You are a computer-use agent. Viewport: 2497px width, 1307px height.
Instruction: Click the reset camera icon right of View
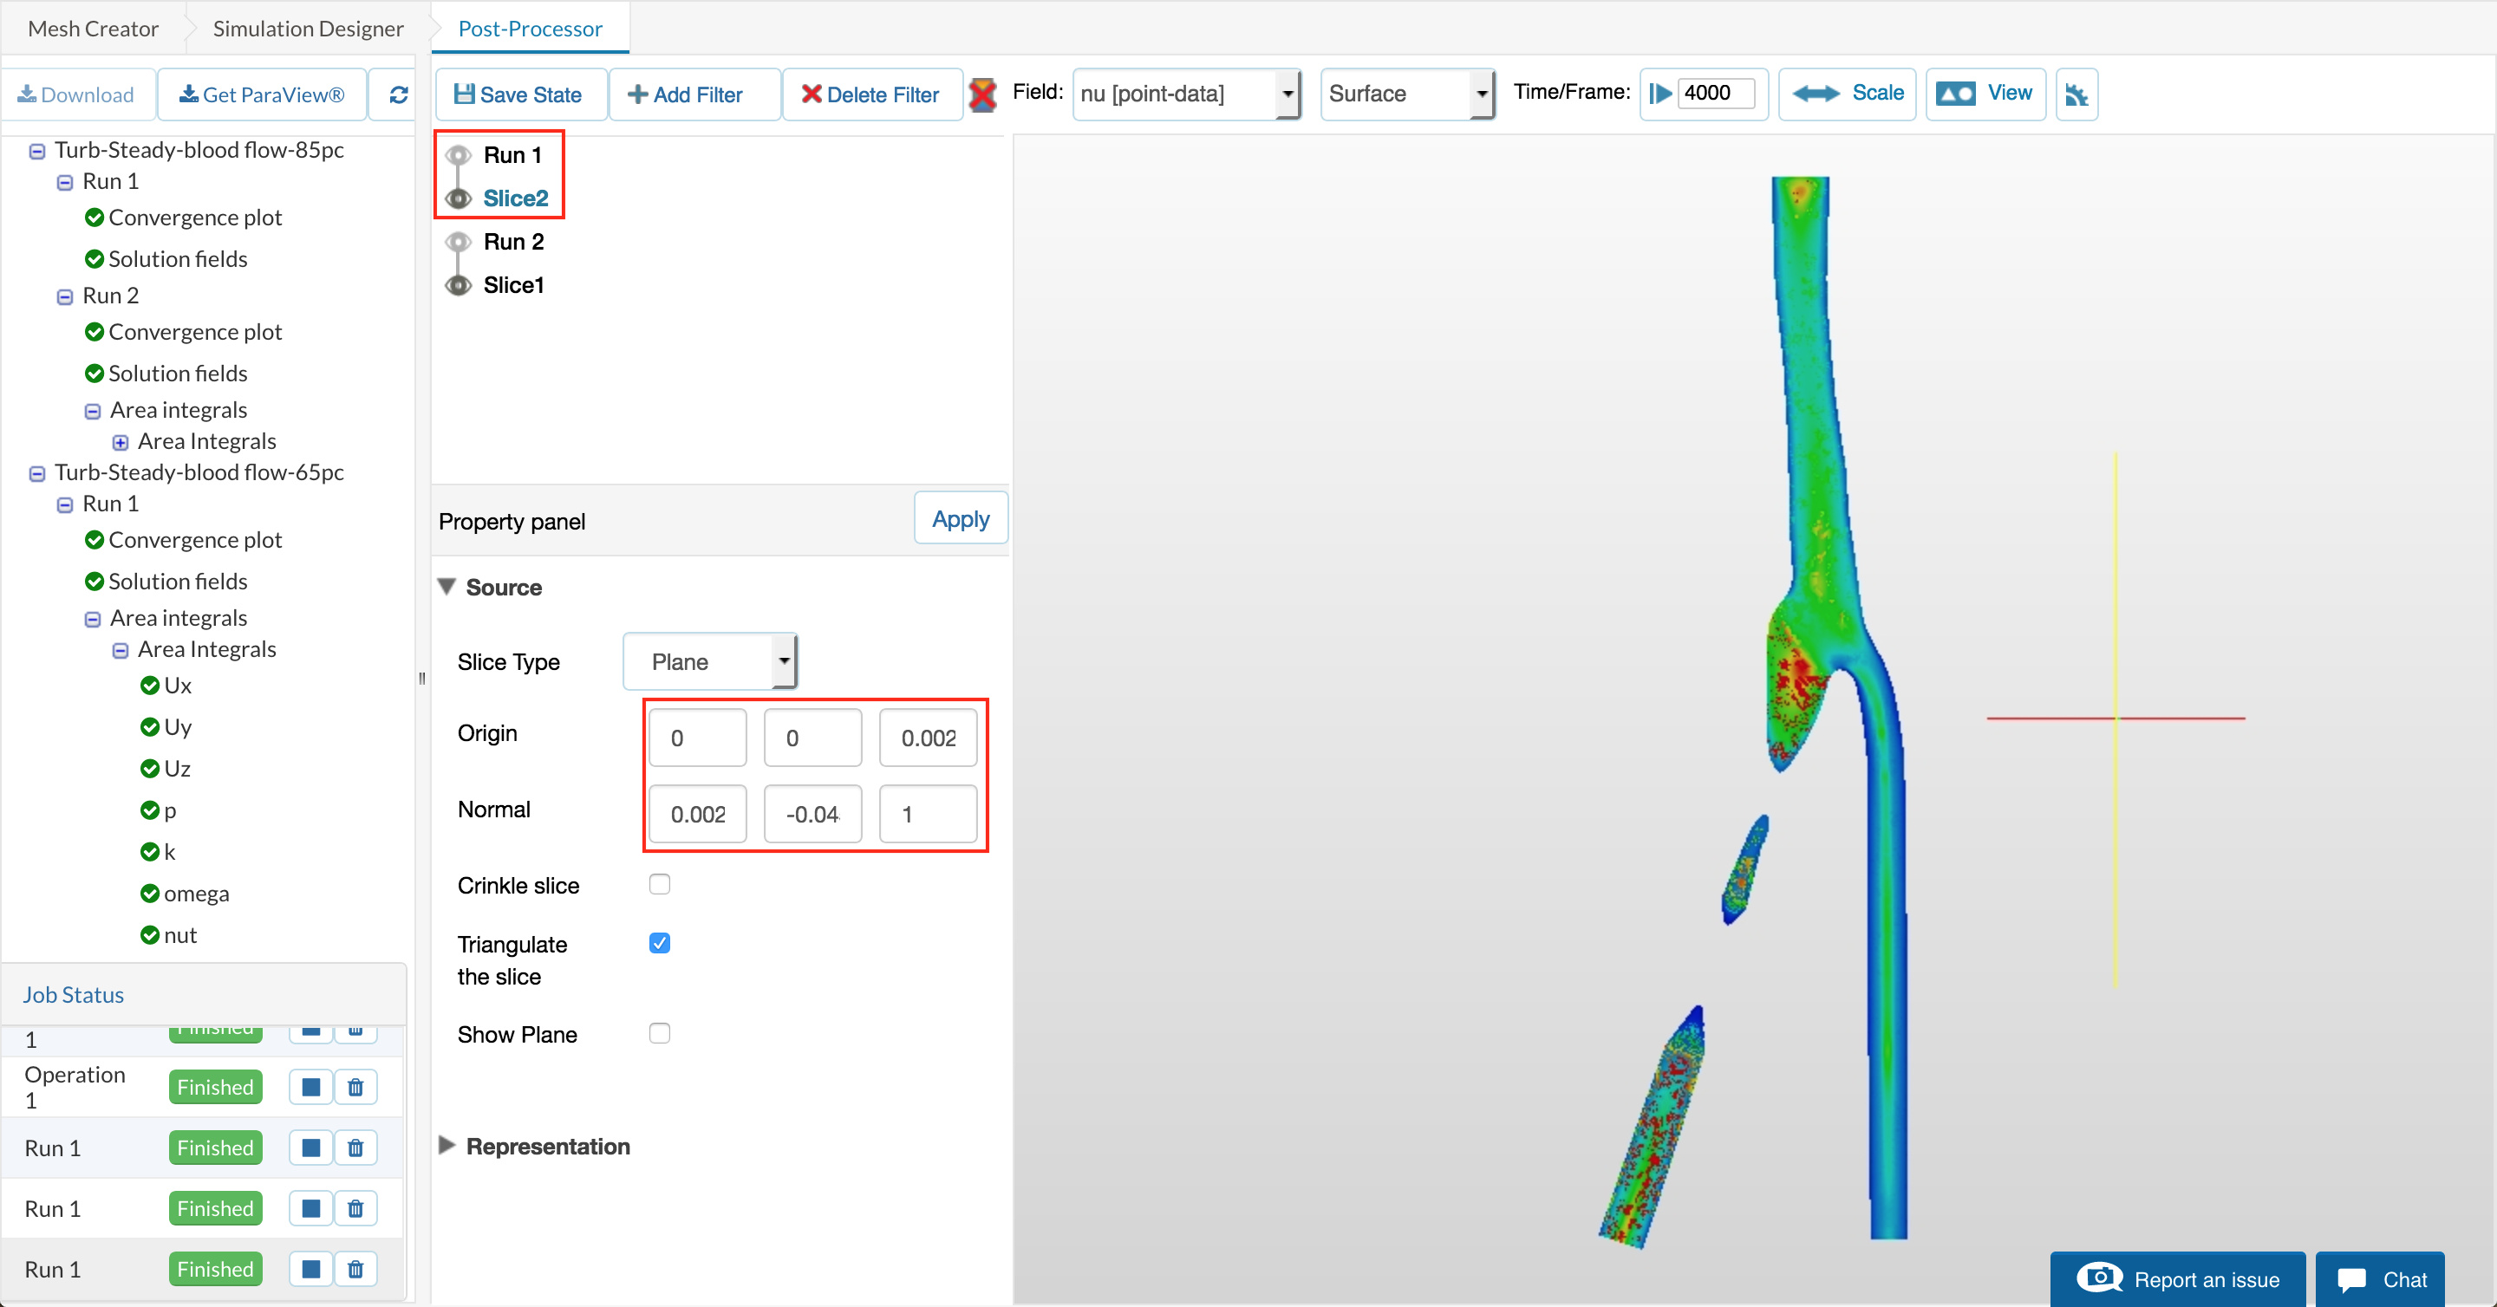[x=2076, y=94]
